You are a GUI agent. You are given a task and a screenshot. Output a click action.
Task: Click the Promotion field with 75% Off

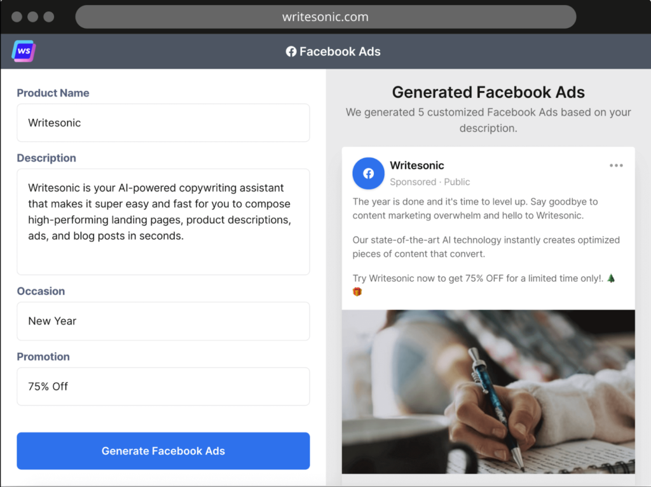[163, 386]
